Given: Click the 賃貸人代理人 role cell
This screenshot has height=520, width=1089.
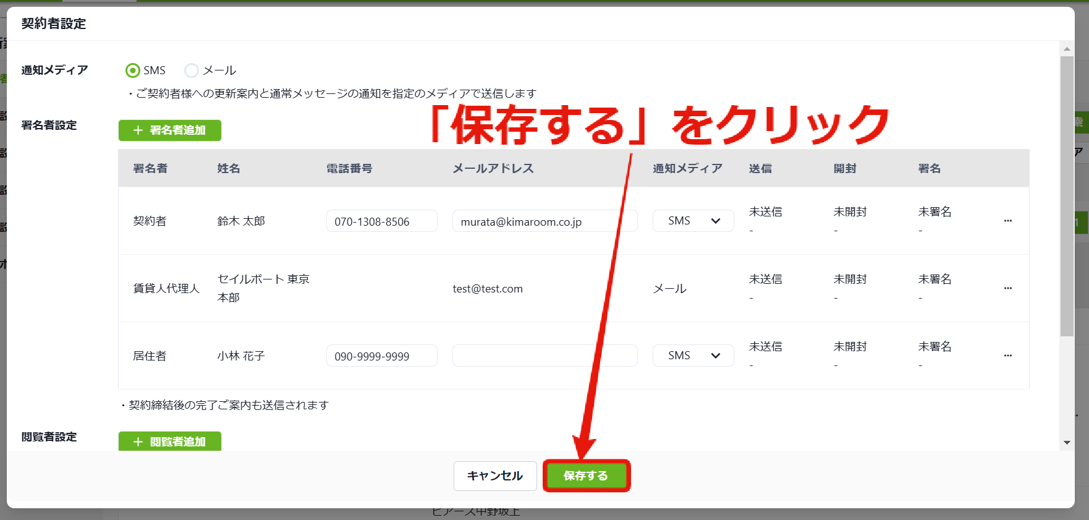Looking at the screenshot, I should click(166, 288).
